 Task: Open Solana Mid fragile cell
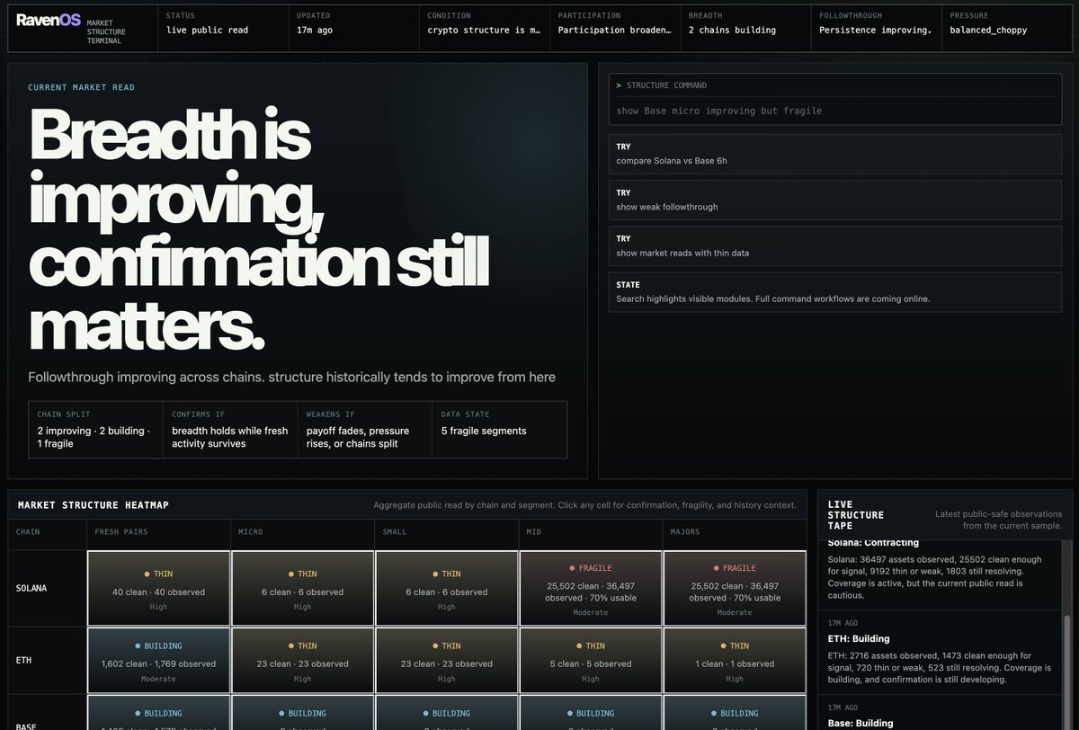[590, 588]
